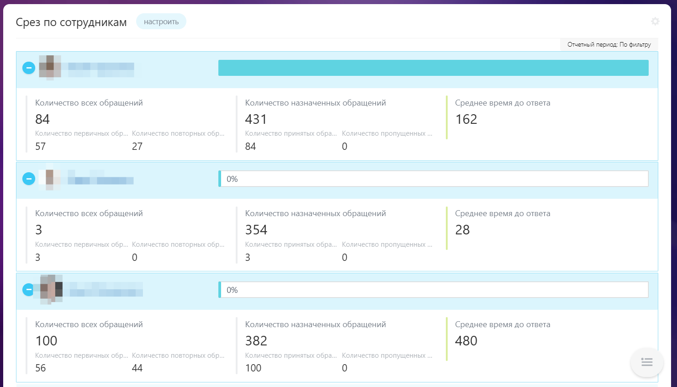This screenshot has width=677, height=387.
Task: Click avatar of employee with 100 total requests
Action: pos(51,289)
